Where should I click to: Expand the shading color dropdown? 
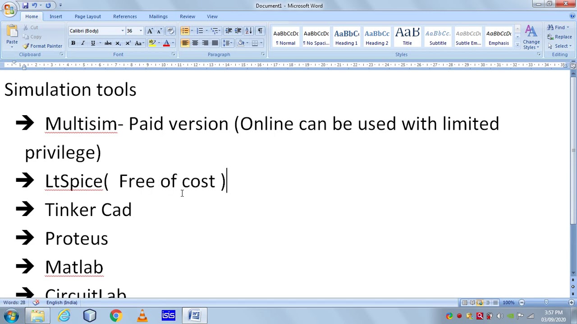[x=247, y=43]
